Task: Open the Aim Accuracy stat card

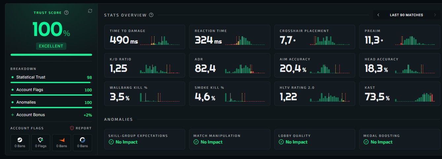Action: tap(315, 65)
